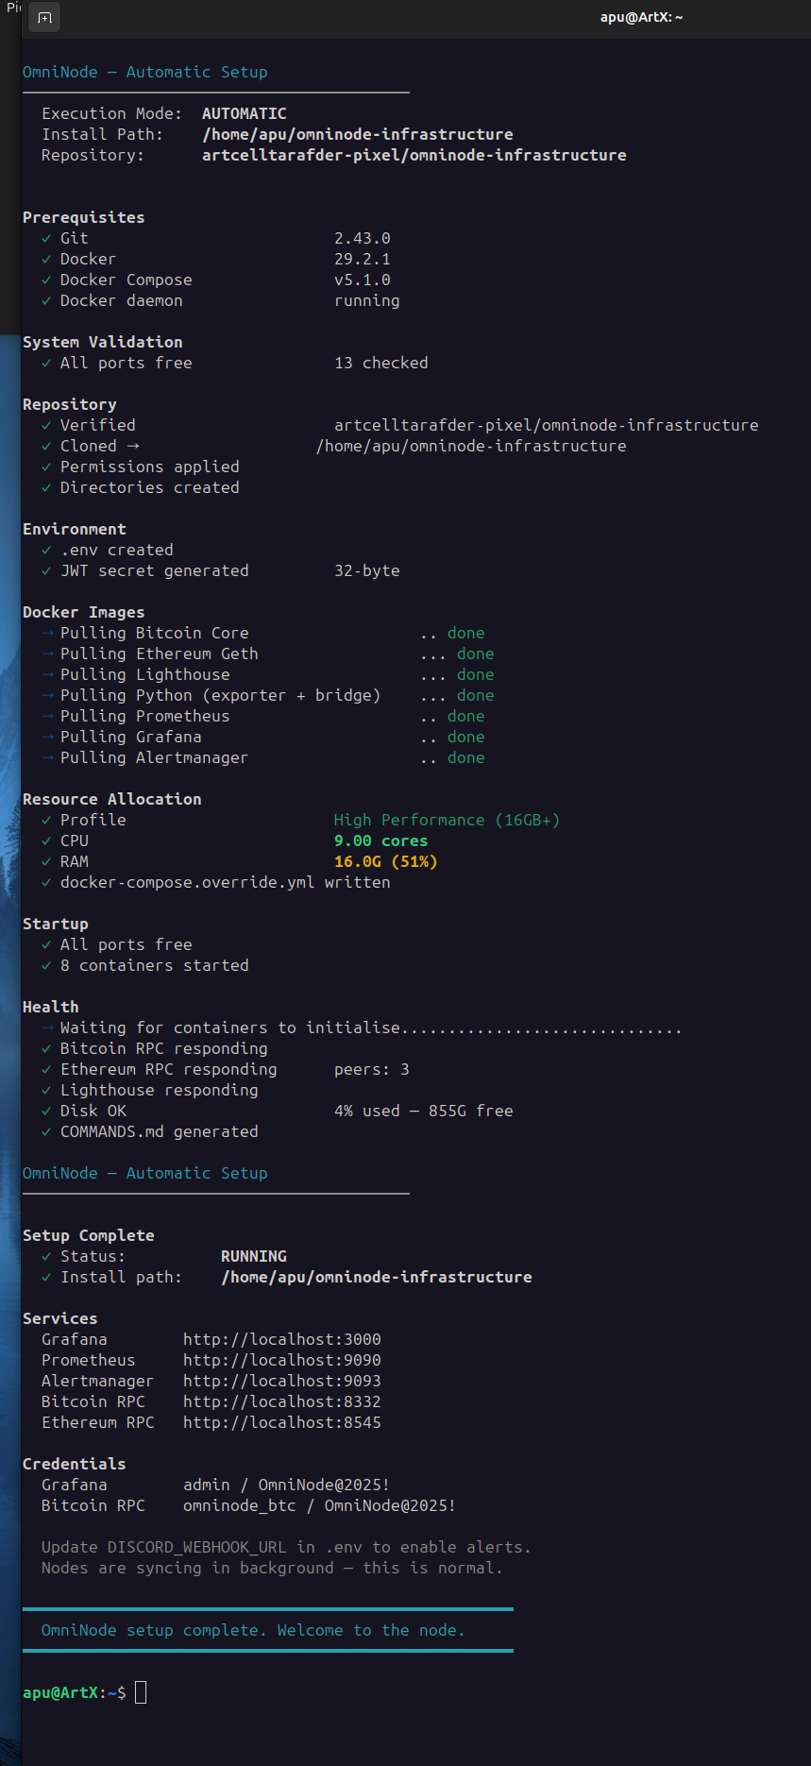Click 'done' on the Pulling Ethereum Geth row

click(x=476, y=654)
